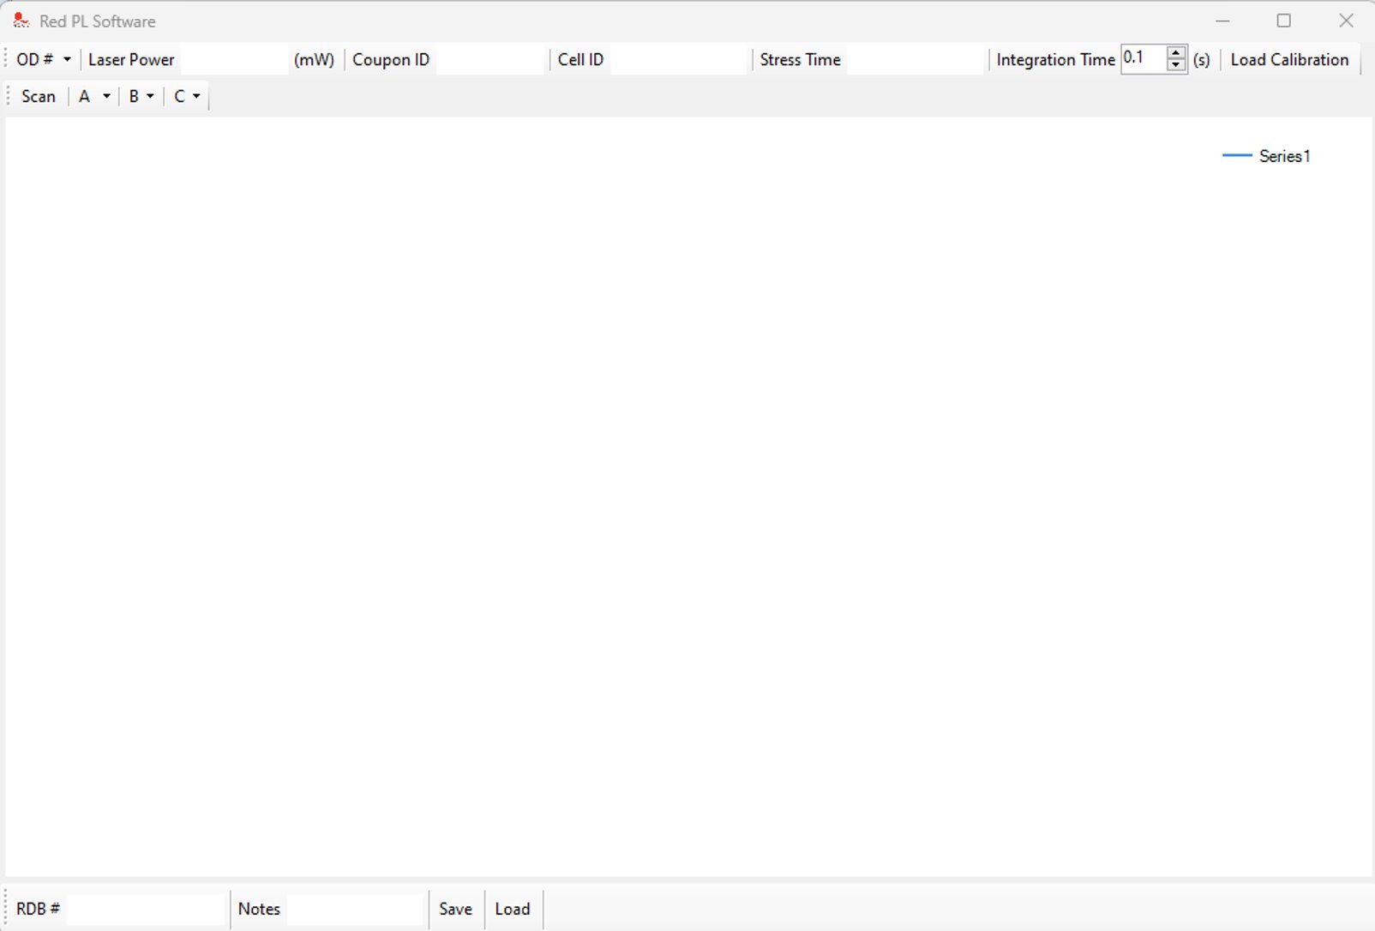Image resolution: width=1375 pixels, height=931 pixels.
Task: Open the C dropdown menu
Action: pyautogui.click(x=187, y=97)
